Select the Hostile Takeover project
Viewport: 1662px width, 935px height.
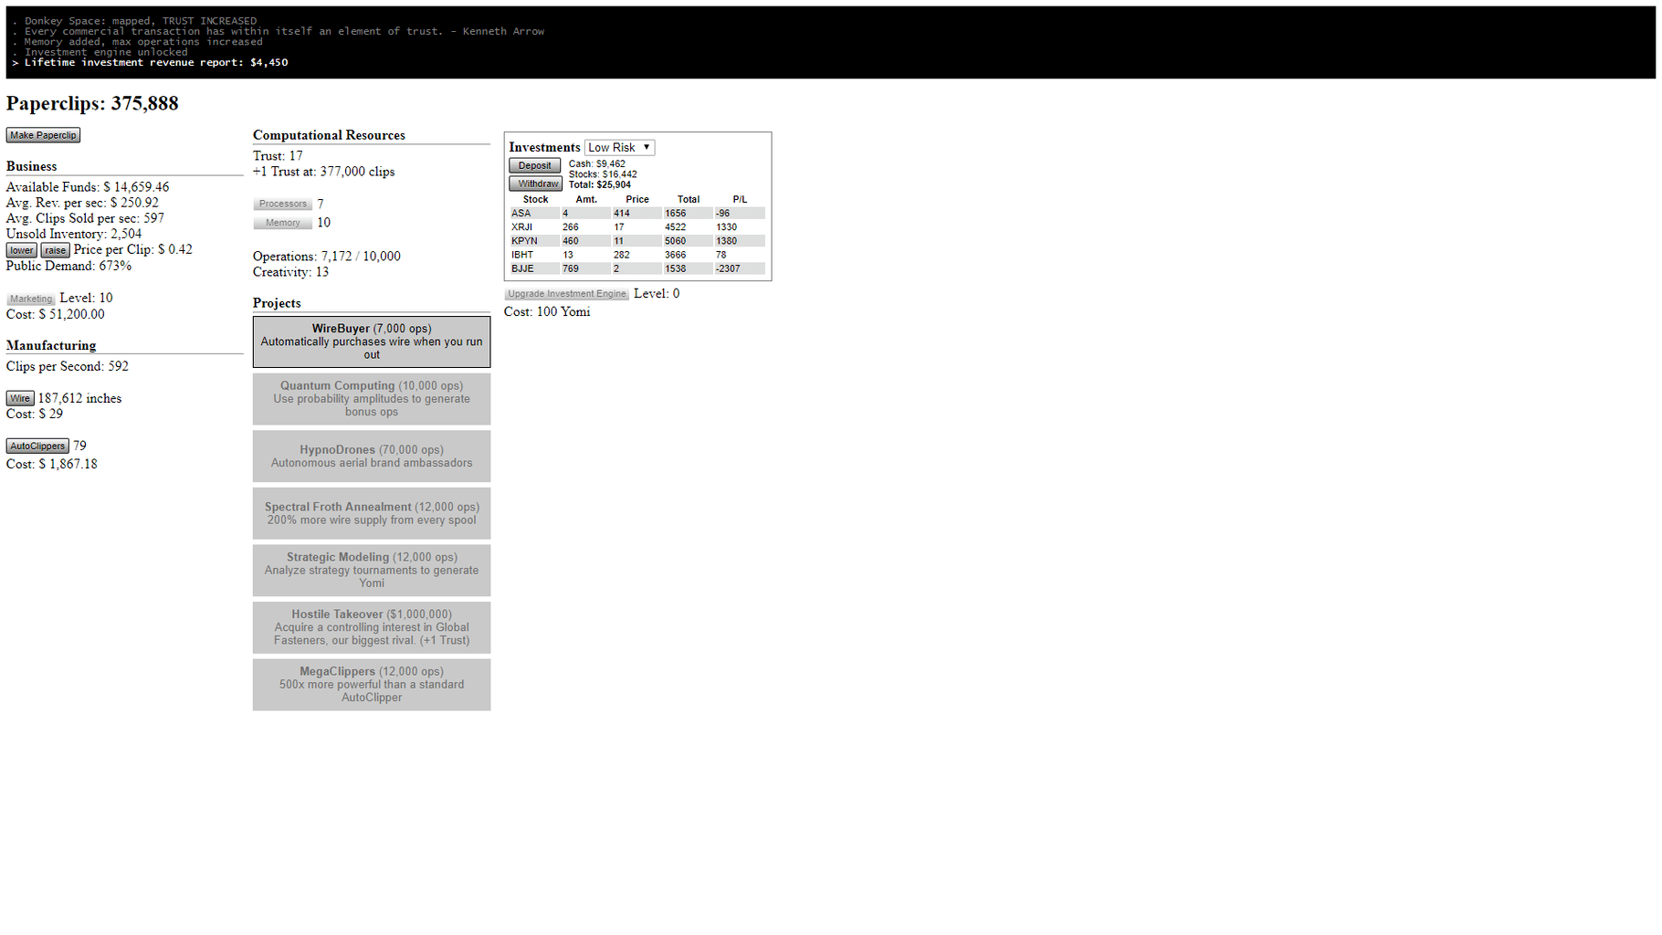coord(372,627)
